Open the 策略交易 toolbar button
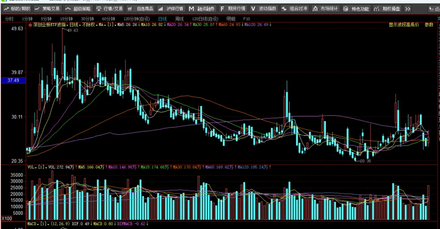The height and width of the screenshot is (229, 440). pos(47,9)
